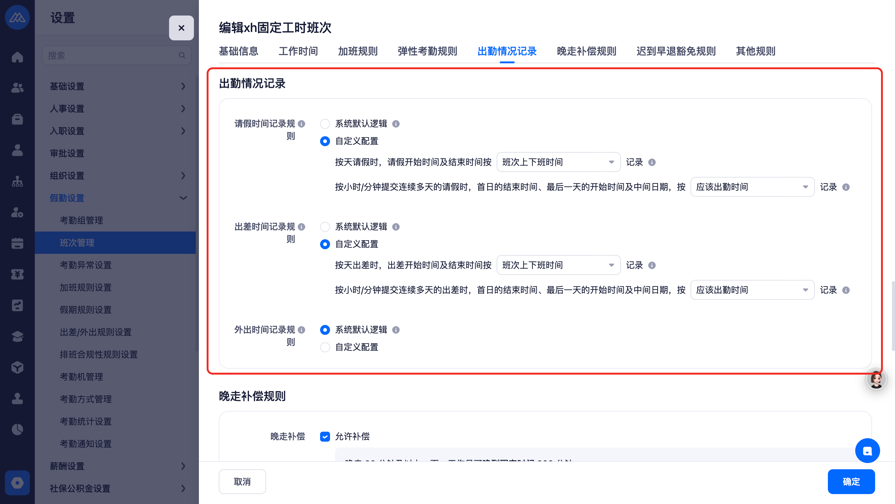Image resolution: width=895 pixels, height=504 pixels.
Task: Click info icon next to 请假时间记录规则
Action: pyautogui.click(x=301, y=124)
